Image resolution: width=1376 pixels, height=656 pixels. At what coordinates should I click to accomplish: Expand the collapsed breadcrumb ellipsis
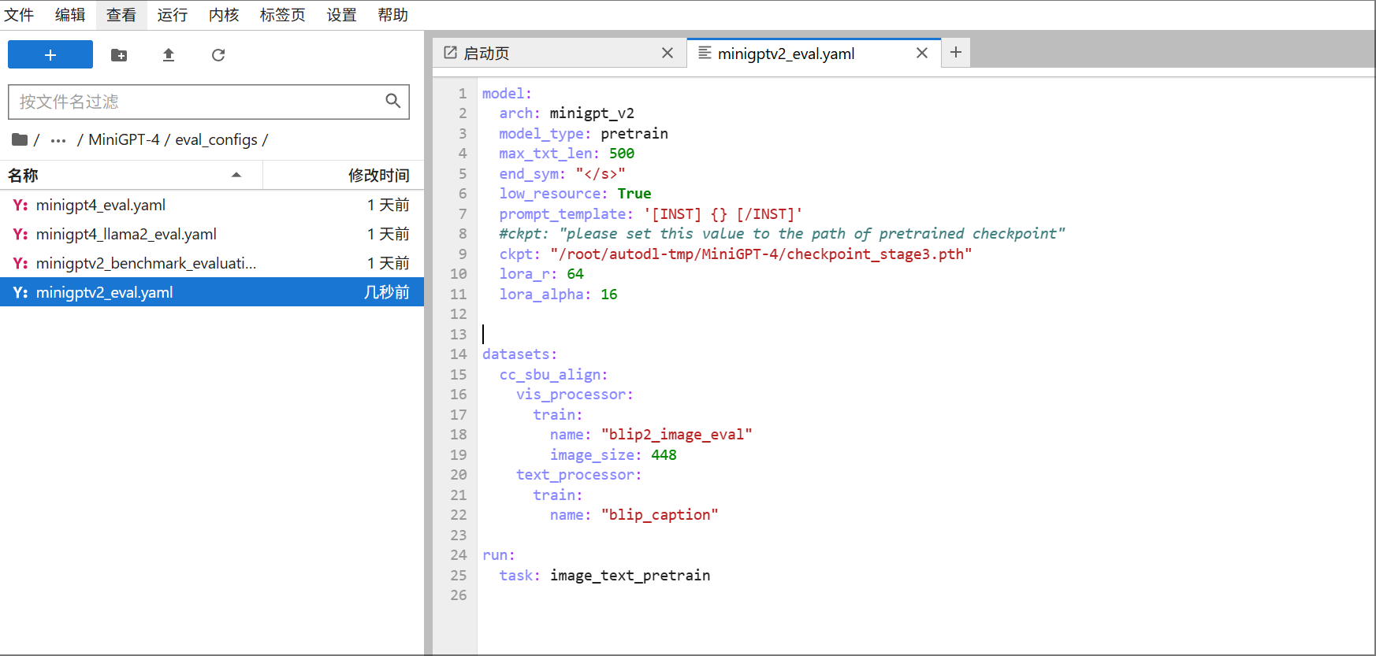(58, 140)
